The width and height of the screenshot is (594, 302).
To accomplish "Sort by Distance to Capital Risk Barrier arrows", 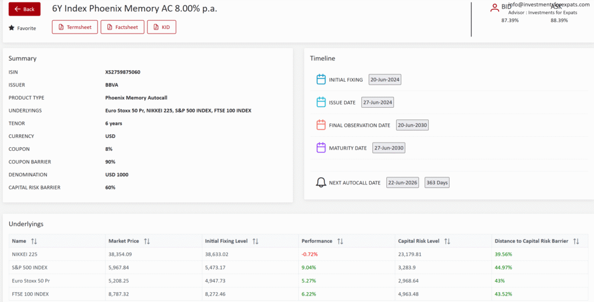I will (x=576, y=241).
